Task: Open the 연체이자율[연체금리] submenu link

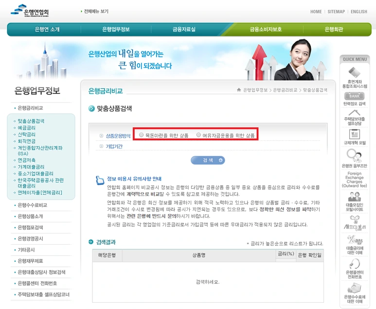Action: [40, 192]
